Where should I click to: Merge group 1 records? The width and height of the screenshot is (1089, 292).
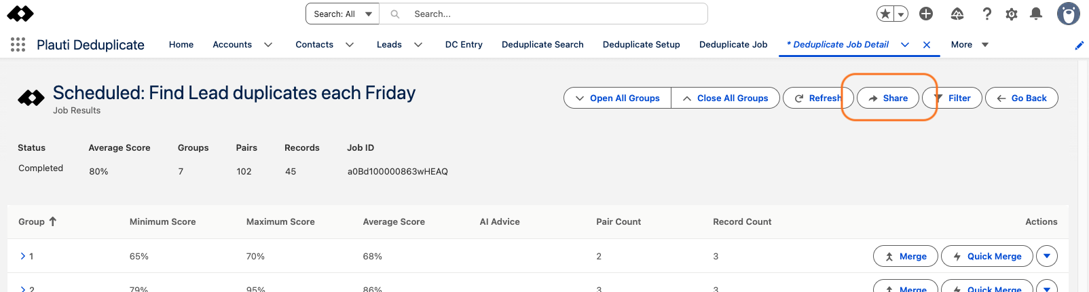point(906,256)
